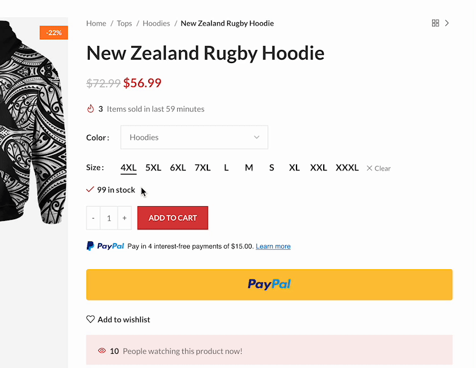Viewport: 476px width, 368px height.
Task: Click the grid view icon near breadcrumbs
Action: 436,23
